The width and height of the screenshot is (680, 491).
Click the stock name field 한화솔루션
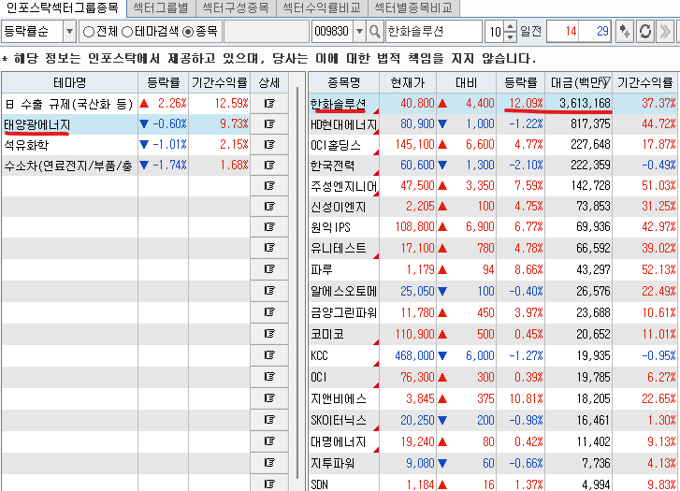pos(434,31)
